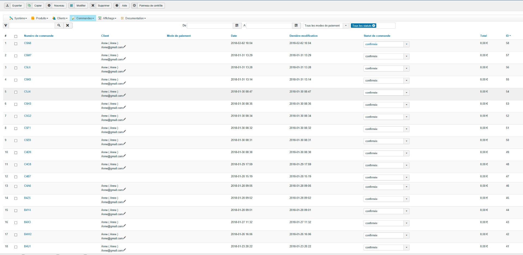Image resolution: width=523 pixels, height=255 pixels.
Task: Edit customer for order C5F1 pencil icon
Action: point(124,132)
